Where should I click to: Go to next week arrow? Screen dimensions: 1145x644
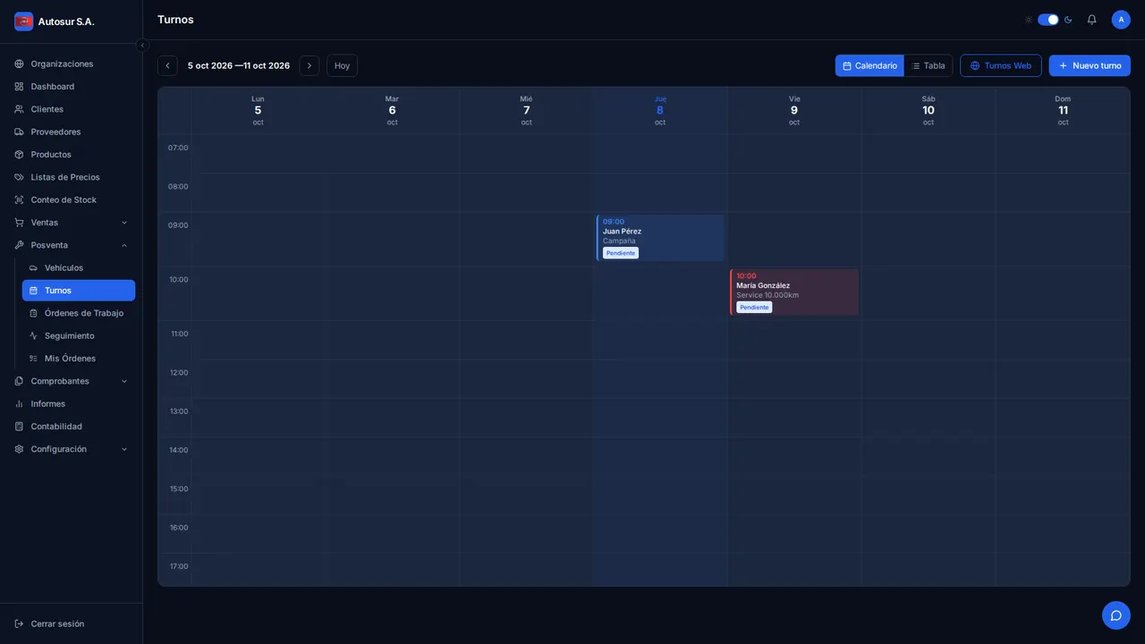[310, 65]
